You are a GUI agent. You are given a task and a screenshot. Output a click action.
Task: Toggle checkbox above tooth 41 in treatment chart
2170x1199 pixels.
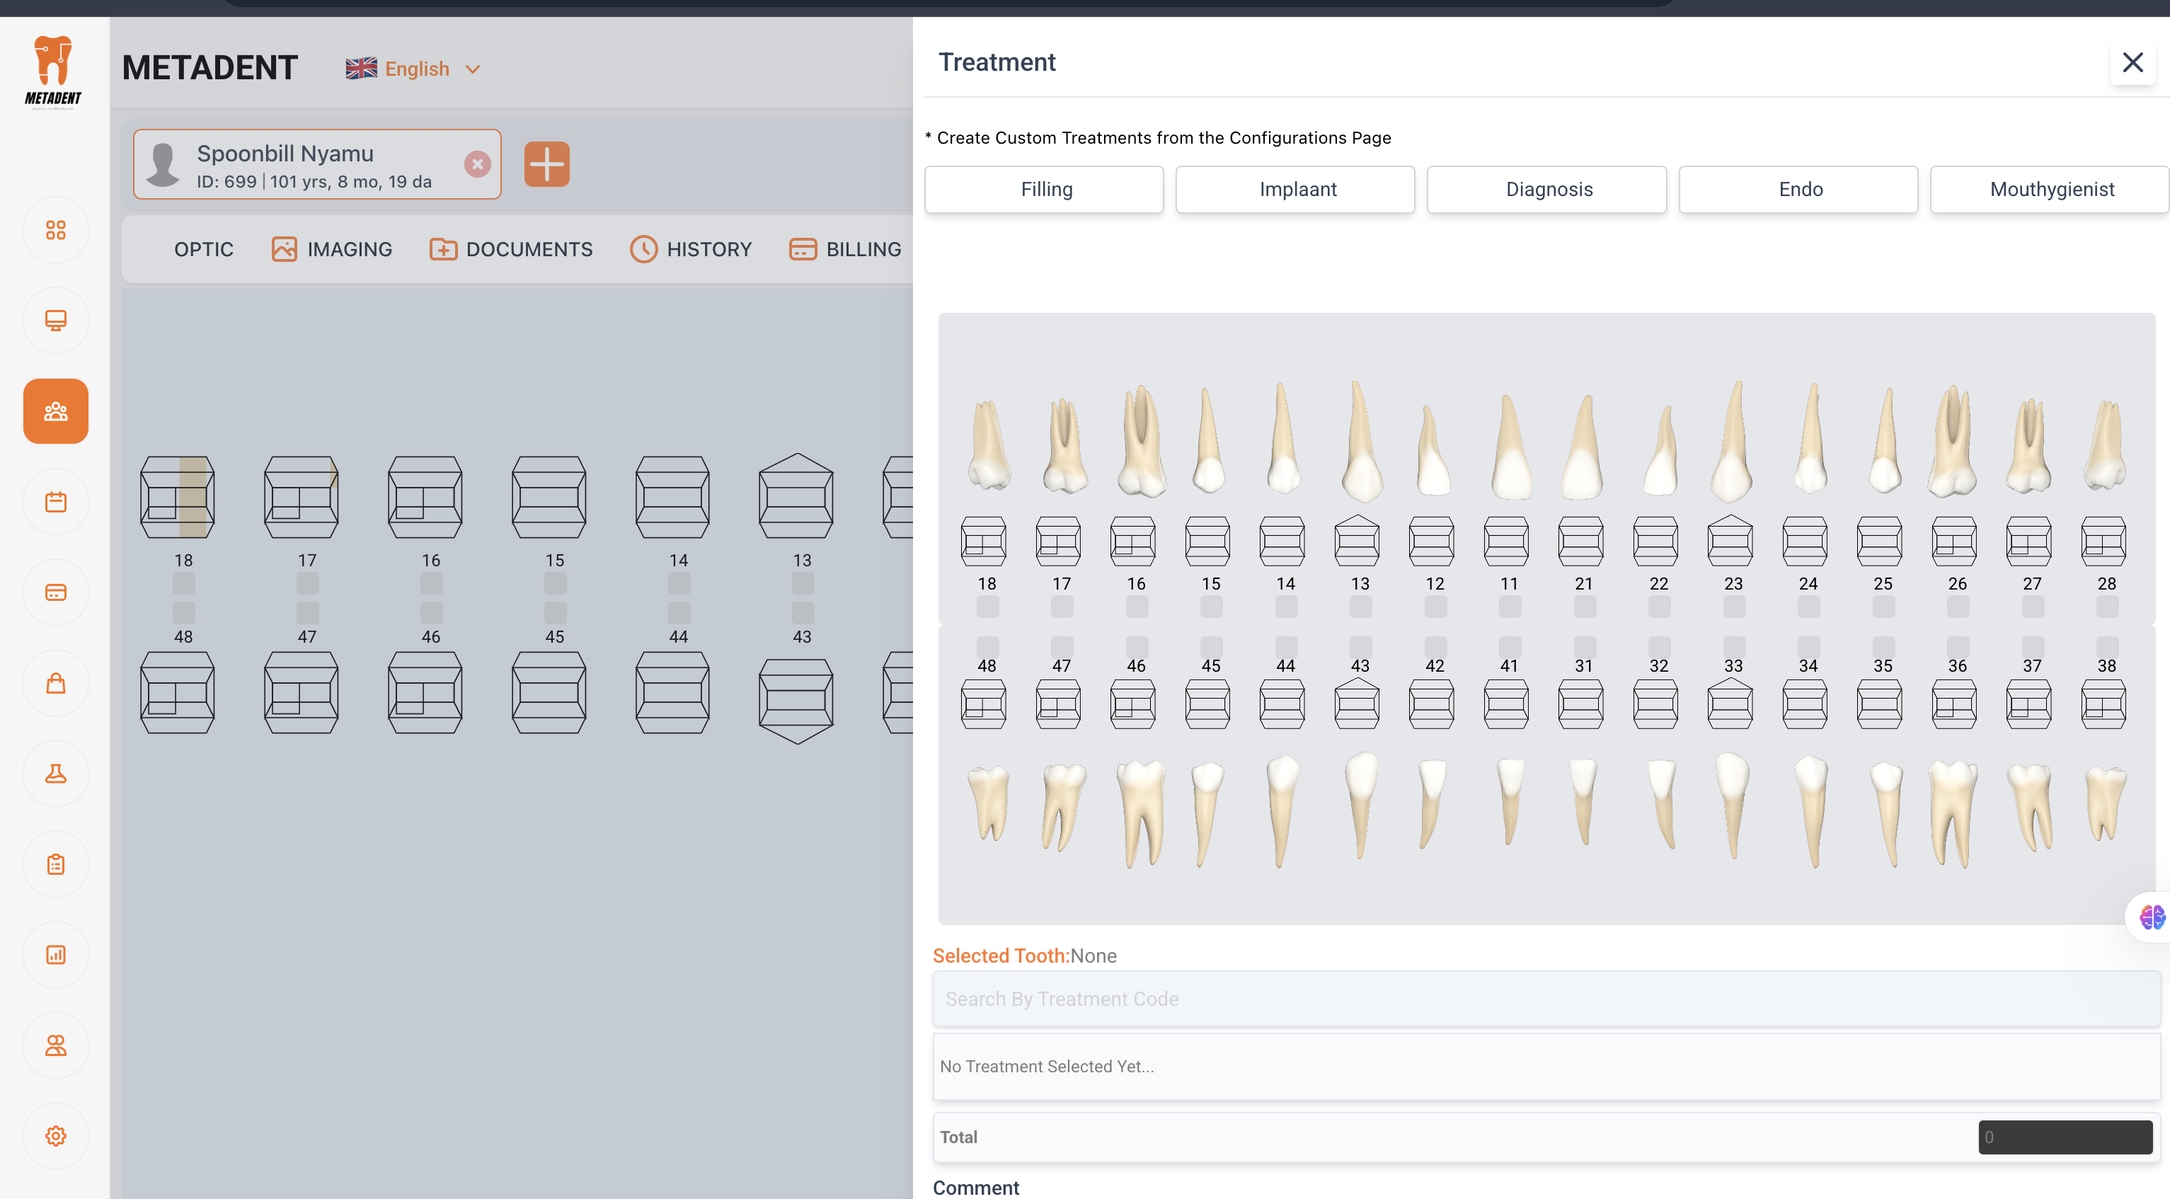(1510, 646)
